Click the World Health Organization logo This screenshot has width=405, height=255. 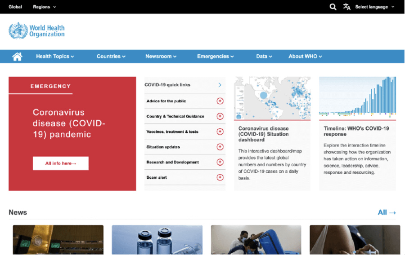(x=37, y=31)
